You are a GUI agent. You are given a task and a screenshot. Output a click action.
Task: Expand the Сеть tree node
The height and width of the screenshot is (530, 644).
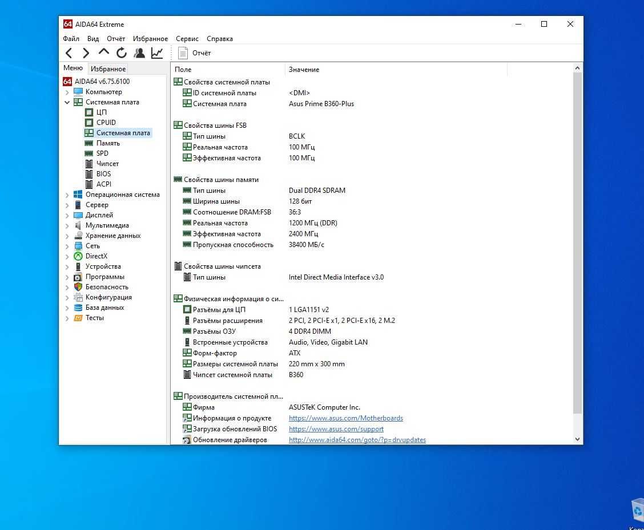click(x=67, y=246)
